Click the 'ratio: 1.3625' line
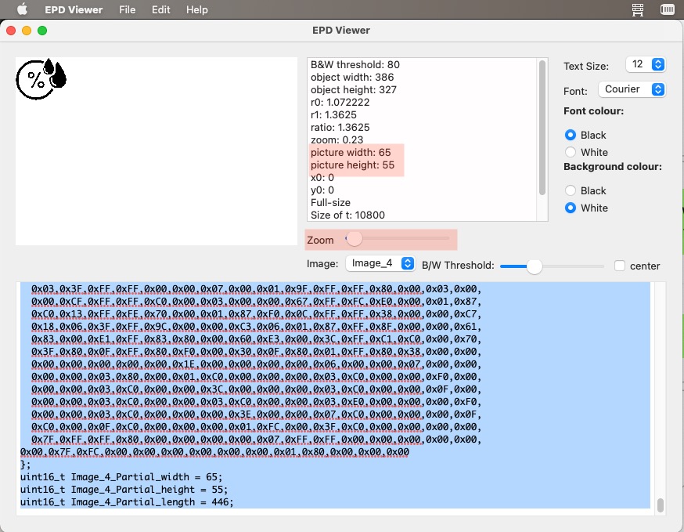The image size is (684, 532). [340, 128]
